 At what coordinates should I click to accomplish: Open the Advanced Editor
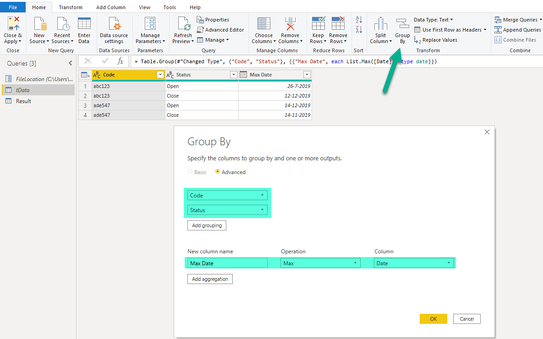(x=220, y=30)
